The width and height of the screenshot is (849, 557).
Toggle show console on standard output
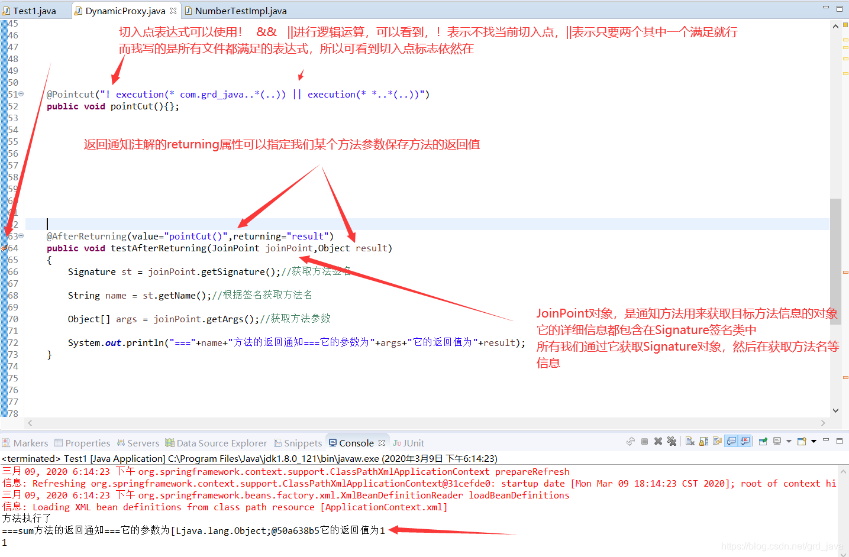coord(732,441)
